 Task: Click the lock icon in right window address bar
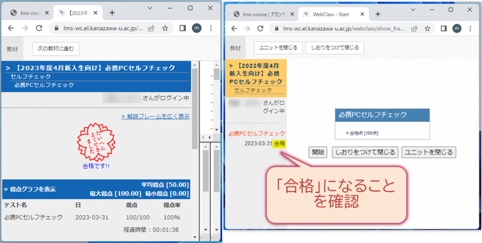[277, 28]
